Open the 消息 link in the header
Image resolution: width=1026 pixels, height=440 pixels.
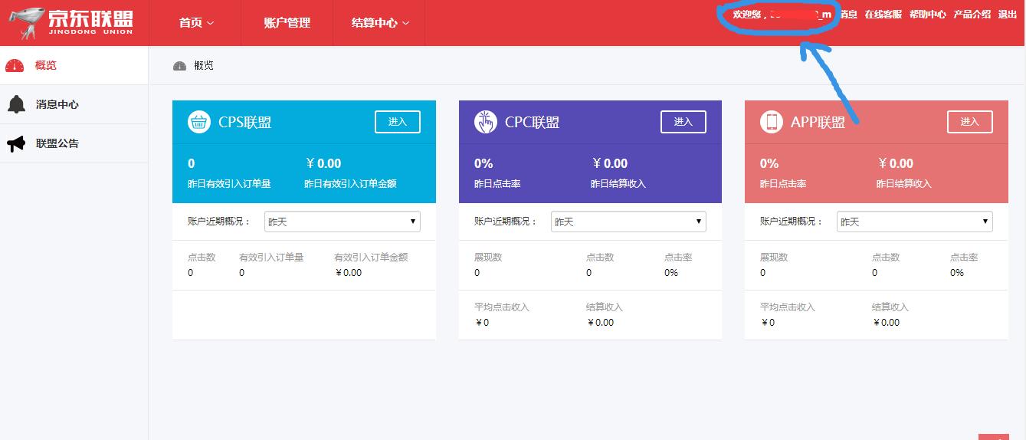pos(848,15)
